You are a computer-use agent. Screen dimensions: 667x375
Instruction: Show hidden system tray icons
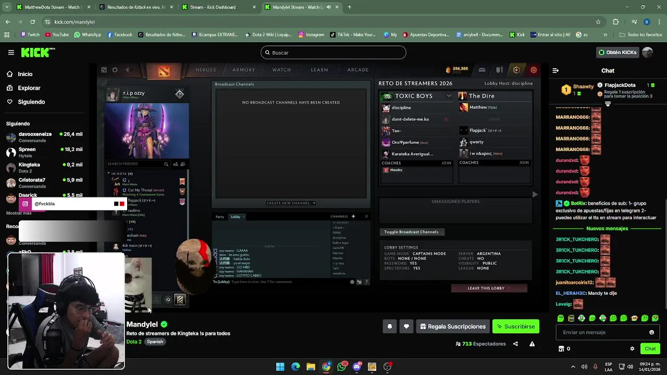pos(573,367)
